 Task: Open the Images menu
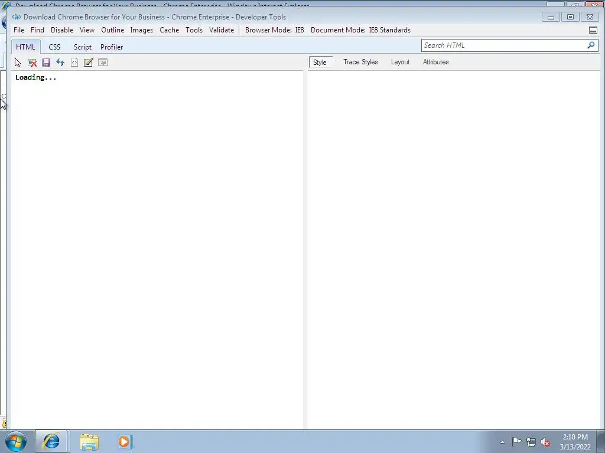click(x=142, y=30)
